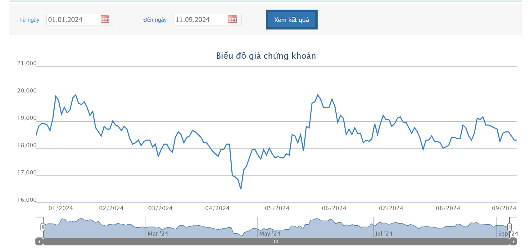Click the horizontal scrollbar thumb grip
The image size is (530, 252).
pos(276,241)
